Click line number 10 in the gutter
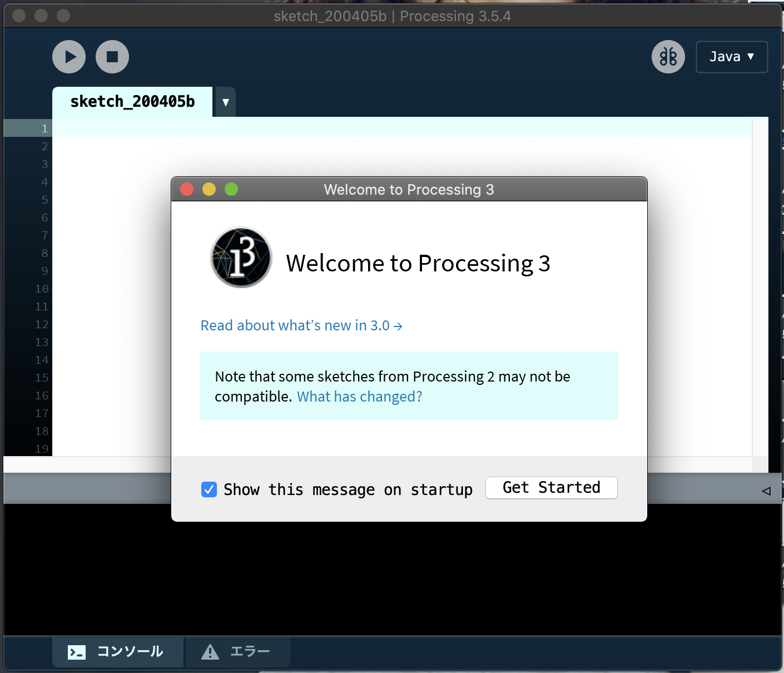This screenshot has width=784, height=673. pyautogui.click(x=42, y=289)
